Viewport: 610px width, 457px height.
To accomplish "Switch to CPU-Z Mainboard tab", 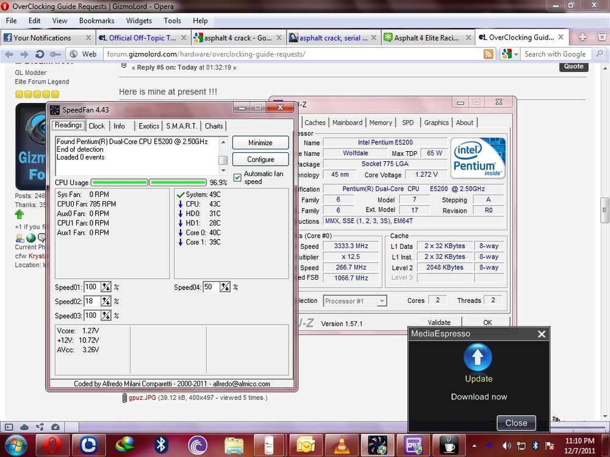I will pyautogui.click(x=347, y=122).
